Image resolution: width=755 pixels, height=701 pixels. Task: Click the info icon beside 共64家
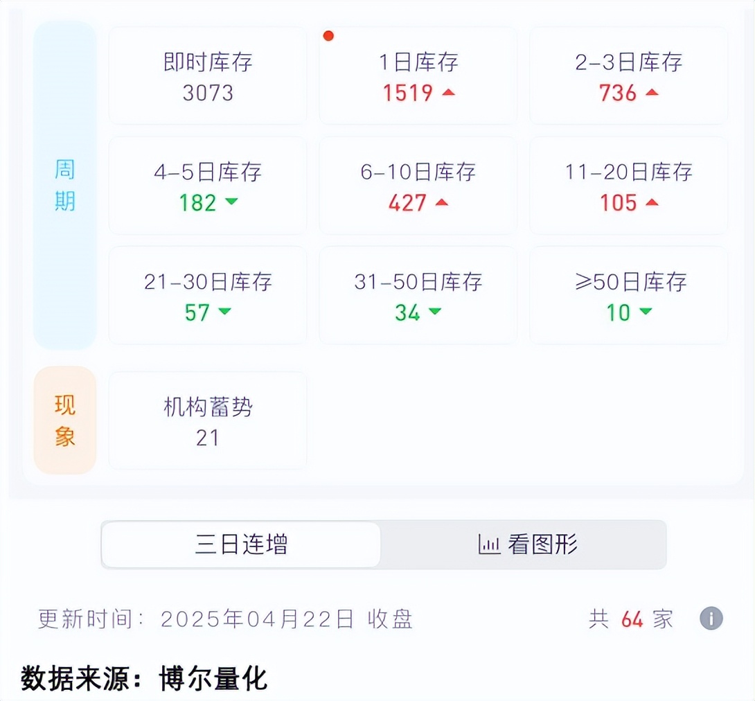click(x=711, y=618)
